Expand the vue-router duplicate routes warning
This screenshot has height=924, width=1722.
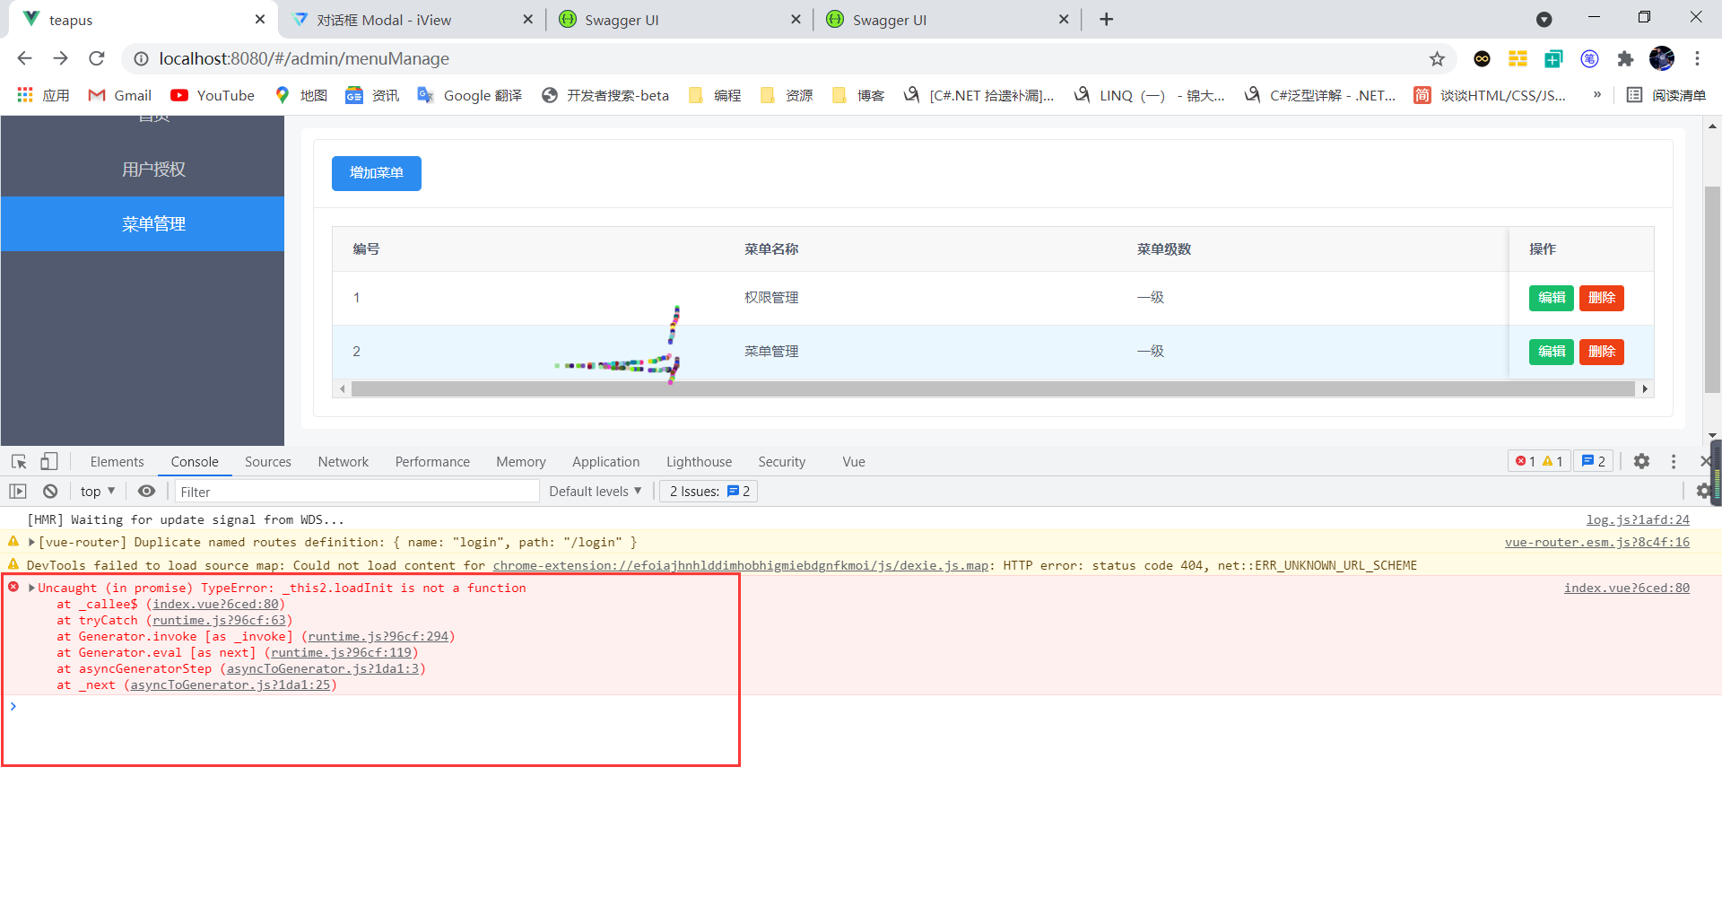(32, 543)
